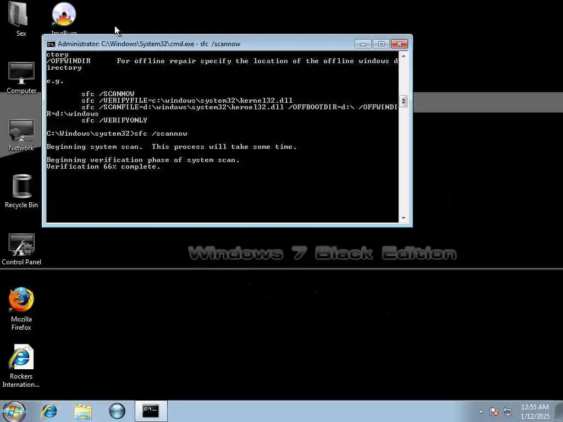Launch Internet Explorer from taskbar
Screen dimensions: 563x422
click(49, 411)
